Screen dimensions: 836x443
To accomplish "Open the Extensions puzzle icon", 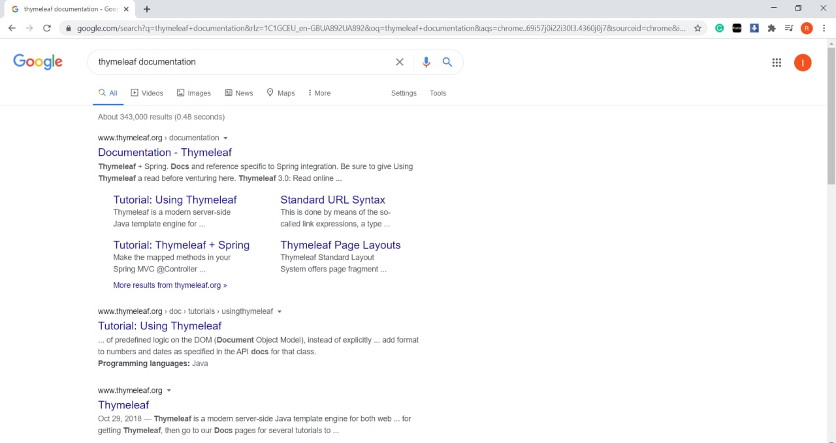I will click(772, 28).
